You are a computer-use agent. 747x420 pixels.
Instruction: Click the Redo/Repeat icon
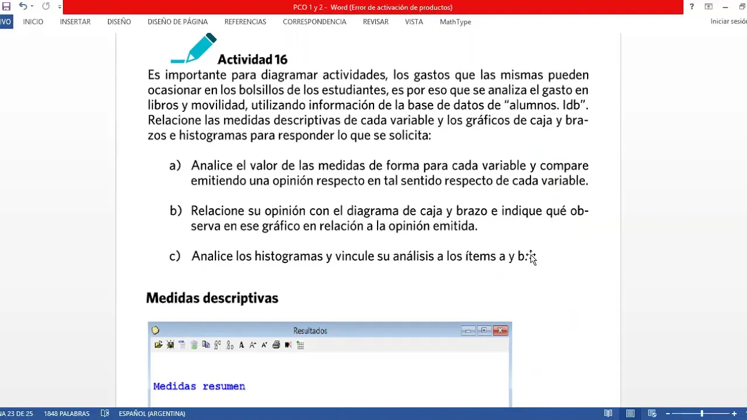coord(46,6)
